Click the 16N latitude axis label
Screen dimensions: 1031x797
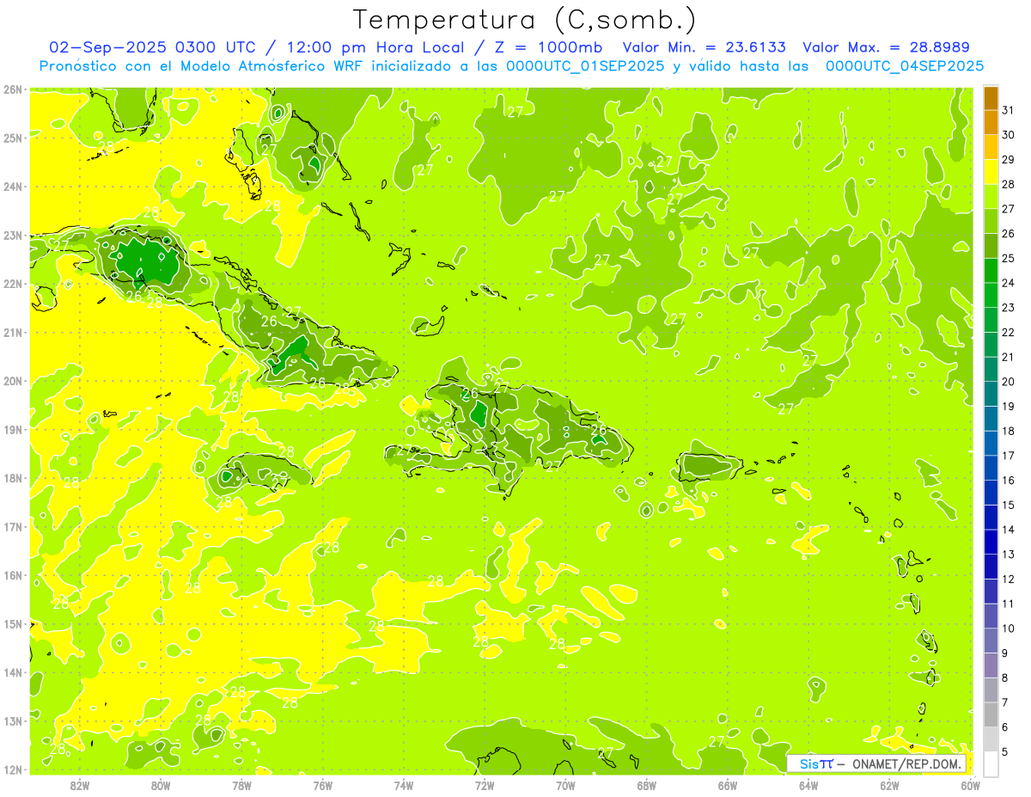(12, 575)
